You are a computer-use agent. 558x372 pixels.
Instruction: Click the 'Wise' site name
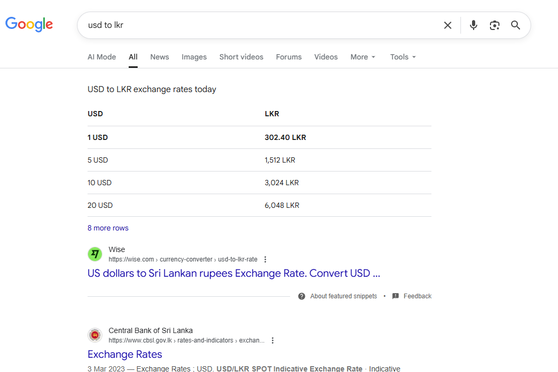117,249
